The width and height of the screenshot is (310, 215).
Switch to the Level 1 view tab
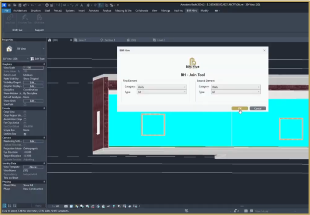82,40
